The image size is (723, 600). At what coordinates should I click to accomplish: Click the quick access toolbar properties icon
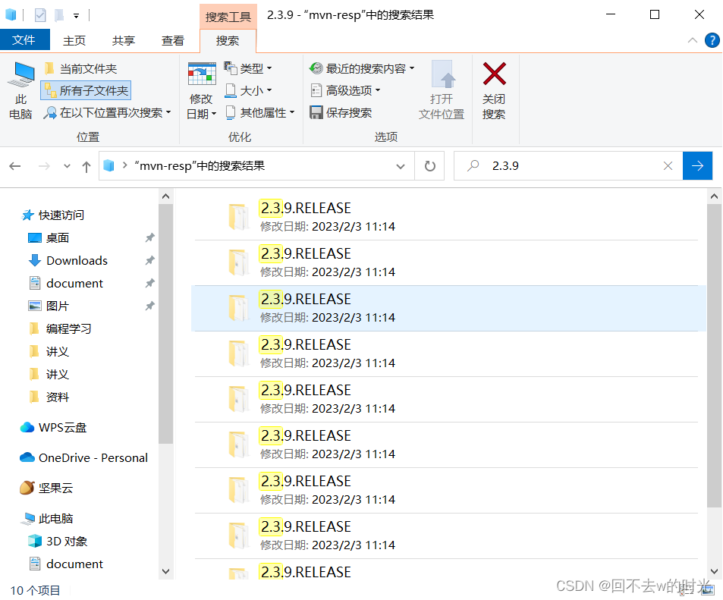click(x=40, y=15)
